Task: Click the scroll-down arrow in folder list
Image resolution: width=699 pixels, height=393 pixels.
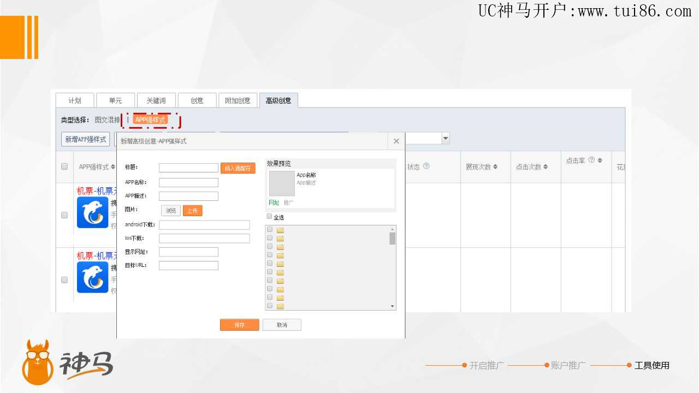Action: pyautogui.click(x=392, y=307)
